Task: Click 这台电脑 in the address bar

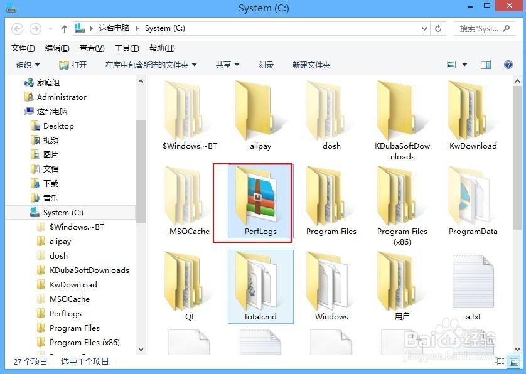Action: click(x=114, y=28)
